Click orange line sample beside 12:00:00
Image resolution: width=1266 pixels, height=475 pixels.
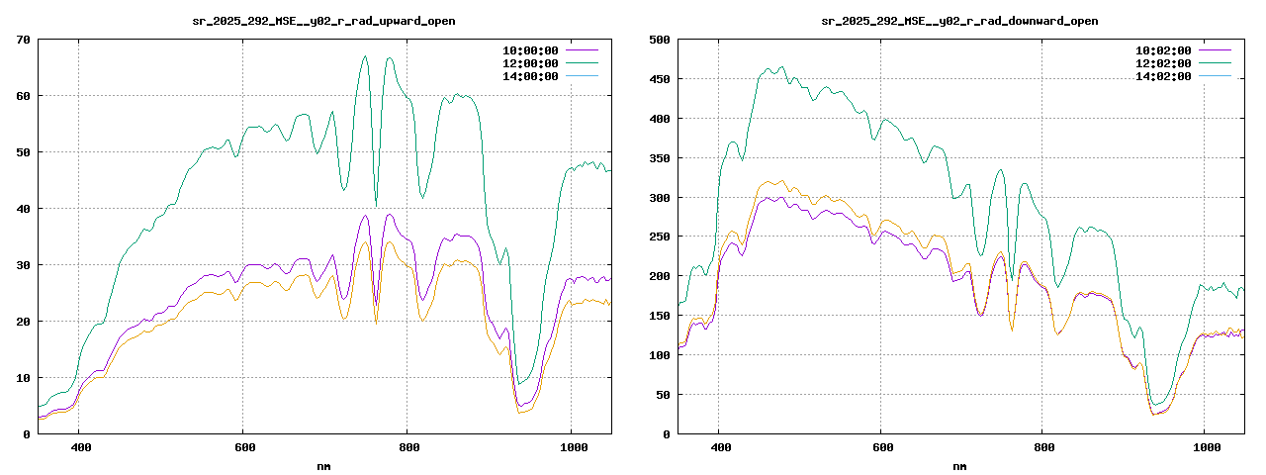pyautogui.click(x=583, y=62)
